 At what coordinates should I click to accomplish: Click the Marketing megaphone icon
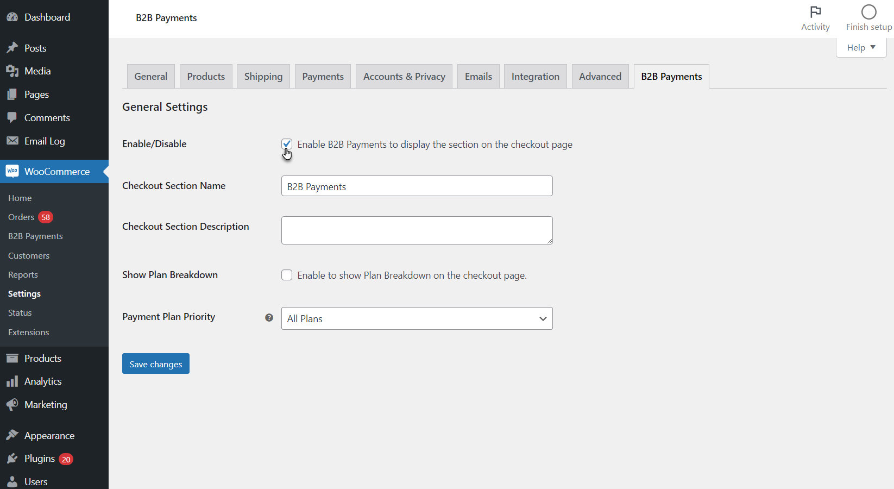pyautogui.click(x=12, y=405)
